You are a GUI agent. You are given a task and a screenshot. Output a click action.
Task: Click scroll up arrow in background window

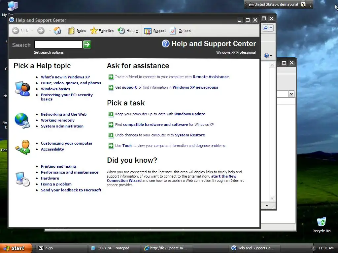point(272,65)
